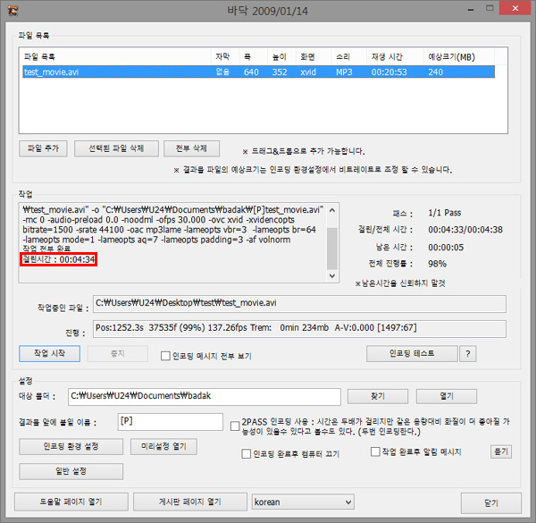Click the 대상 폴더 path input field

[205, 396]
